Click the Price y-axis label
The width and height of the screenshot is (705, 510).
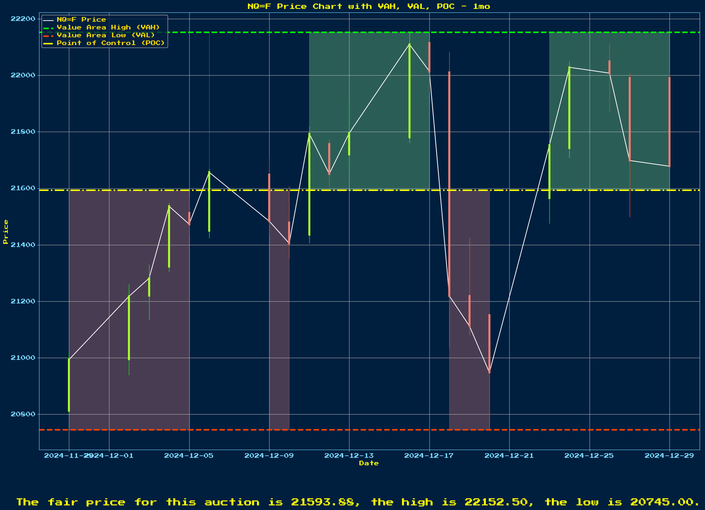(5, 232)
